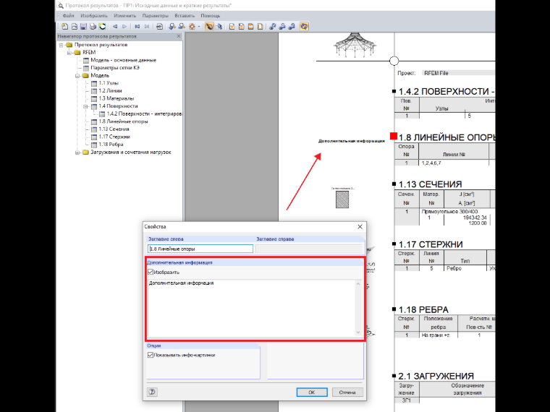
Task: Toggle the highlighted orange globe icon
Action: coord(304,26)
